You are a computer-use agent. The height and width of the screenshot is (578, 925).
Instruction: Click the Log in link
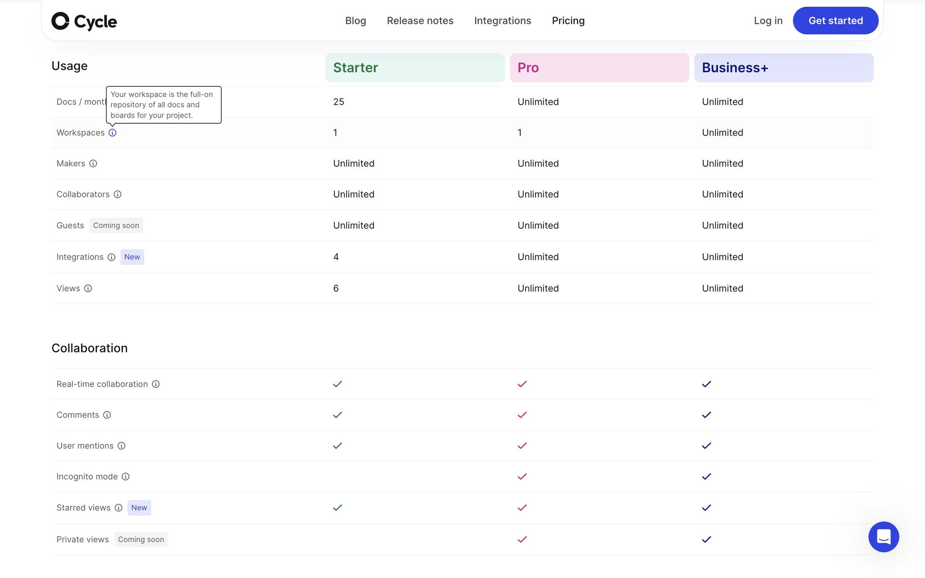pyautogui.click(x=768, y=21)
